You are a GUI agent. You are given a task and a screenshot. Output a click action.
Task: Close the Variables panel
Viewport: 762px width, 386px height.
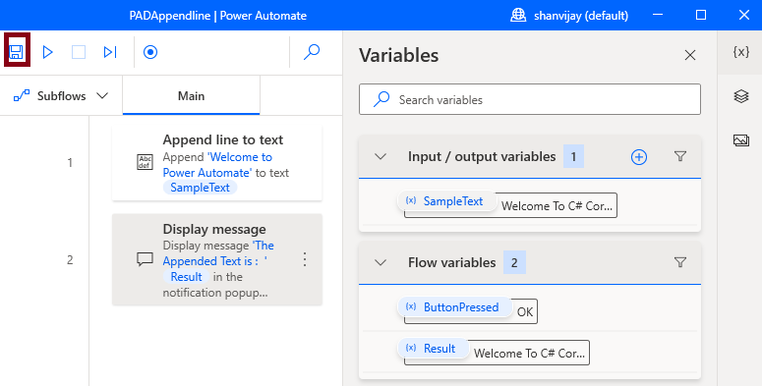pos(690,55)
